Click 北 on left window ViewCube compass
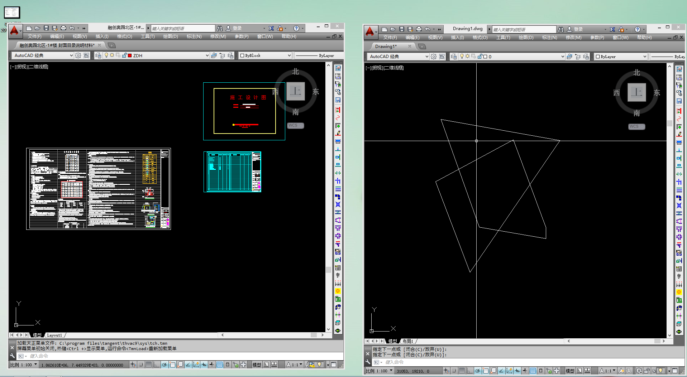Image resolution: width=687 pixels, height=377 pixels. pyautogui.click(x=295, y=72)
